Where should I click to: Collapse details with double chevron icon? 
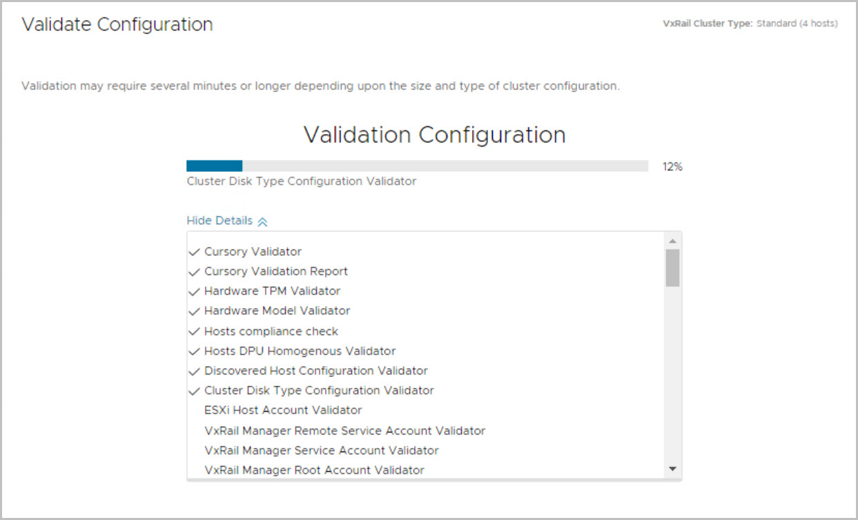pos(262,222)
